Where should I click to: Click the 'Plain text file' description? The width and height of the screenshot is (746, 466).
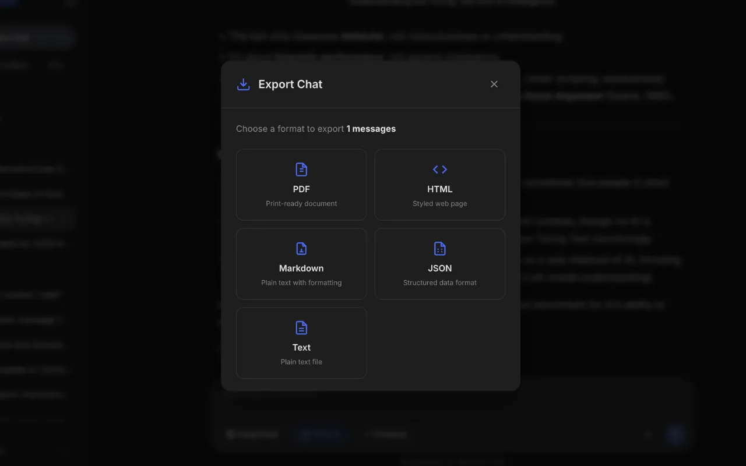click(x=301, y=362)
